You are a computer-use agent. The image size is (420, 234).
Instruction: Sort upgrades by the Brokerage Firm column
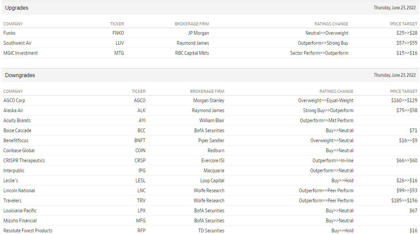click(x=192, y=24)
